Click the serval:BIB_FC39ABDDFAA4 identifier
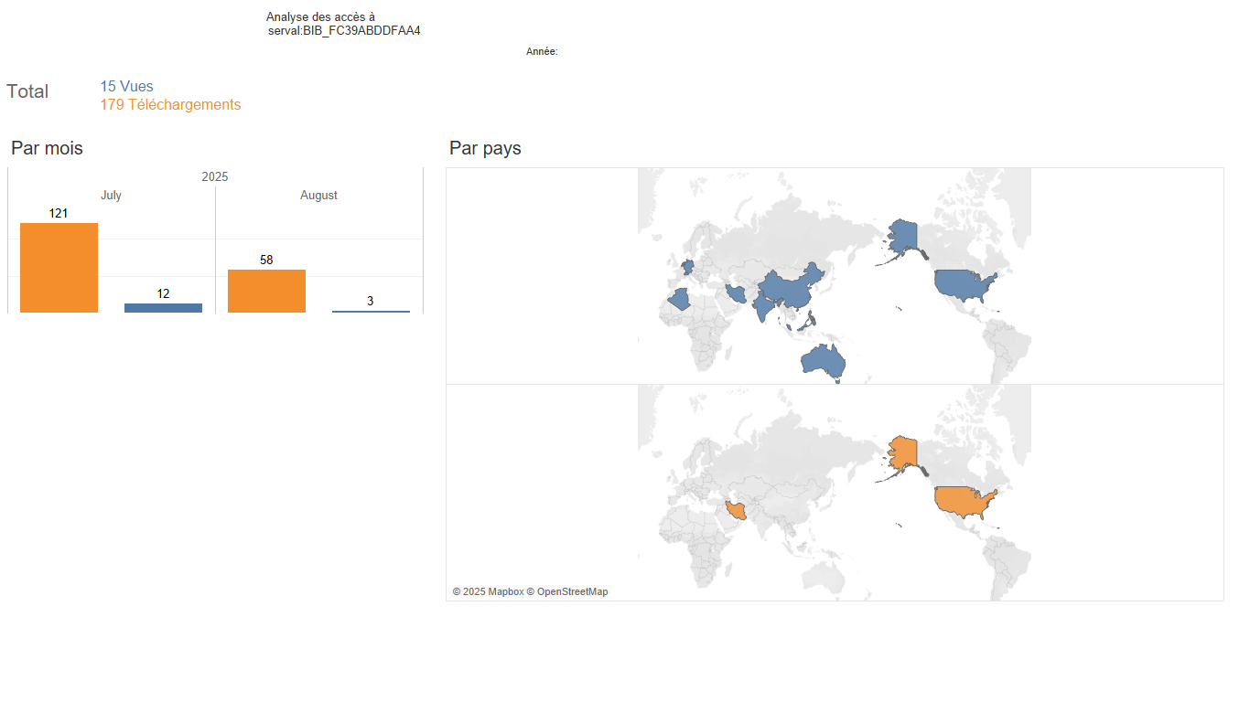1250x702 pixels. coord(344,31)
